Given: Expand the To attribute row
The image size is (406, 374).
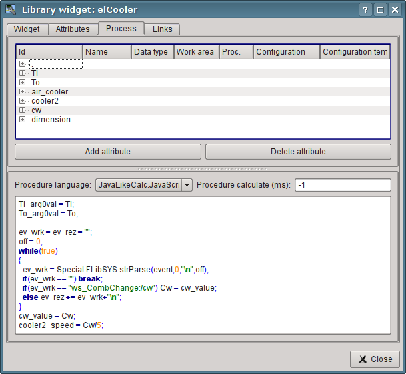Looking at the screenshot, I should (23, 83).
